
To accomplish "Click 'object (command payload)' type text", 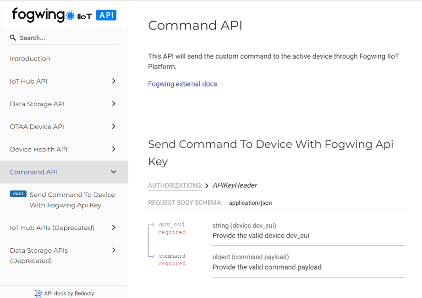I will point(251,257).
